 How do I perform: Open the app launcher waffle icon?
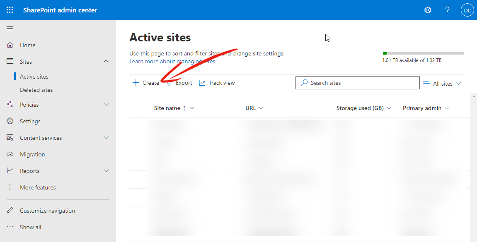pos(10,10)
